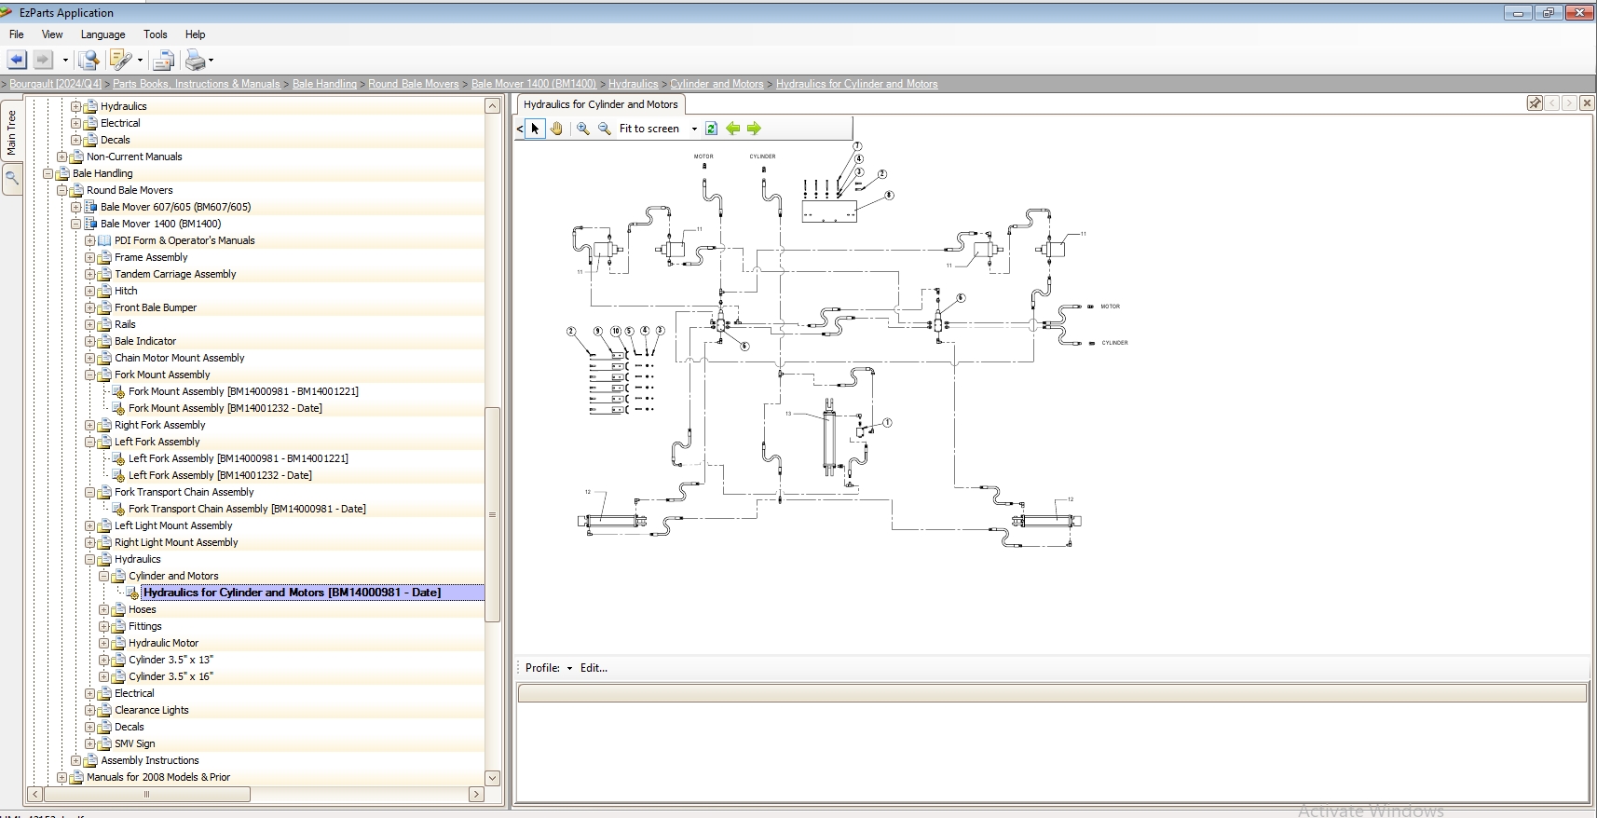Click the zoom in magnifier icon
The height and width of the screenshot is (818, 1597).
click(x=582, y=129)
